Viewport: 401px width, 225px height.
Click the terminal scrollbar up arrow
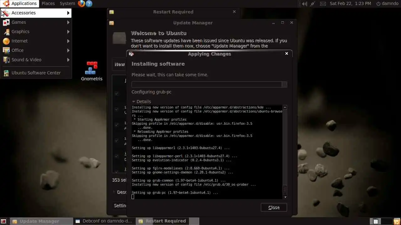coord(285,107)
